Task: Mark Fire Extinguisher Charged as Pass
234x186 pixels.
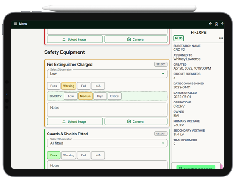Action: coord(53,86)
